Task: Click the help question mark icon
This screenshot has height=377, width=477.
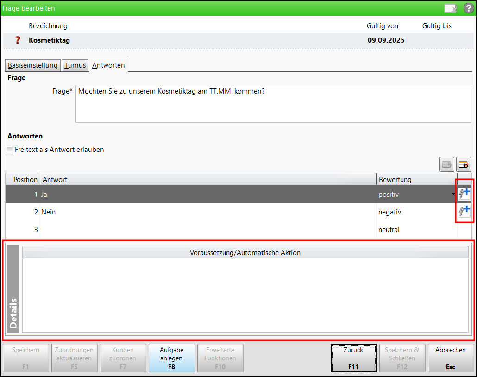Action: point(468,8)
